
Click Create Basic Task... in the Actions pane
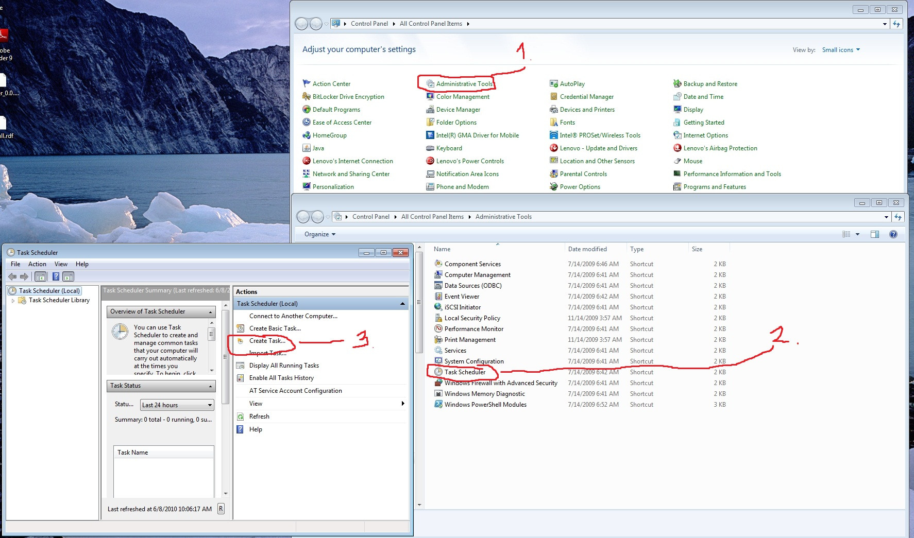(x=275, y=328)
